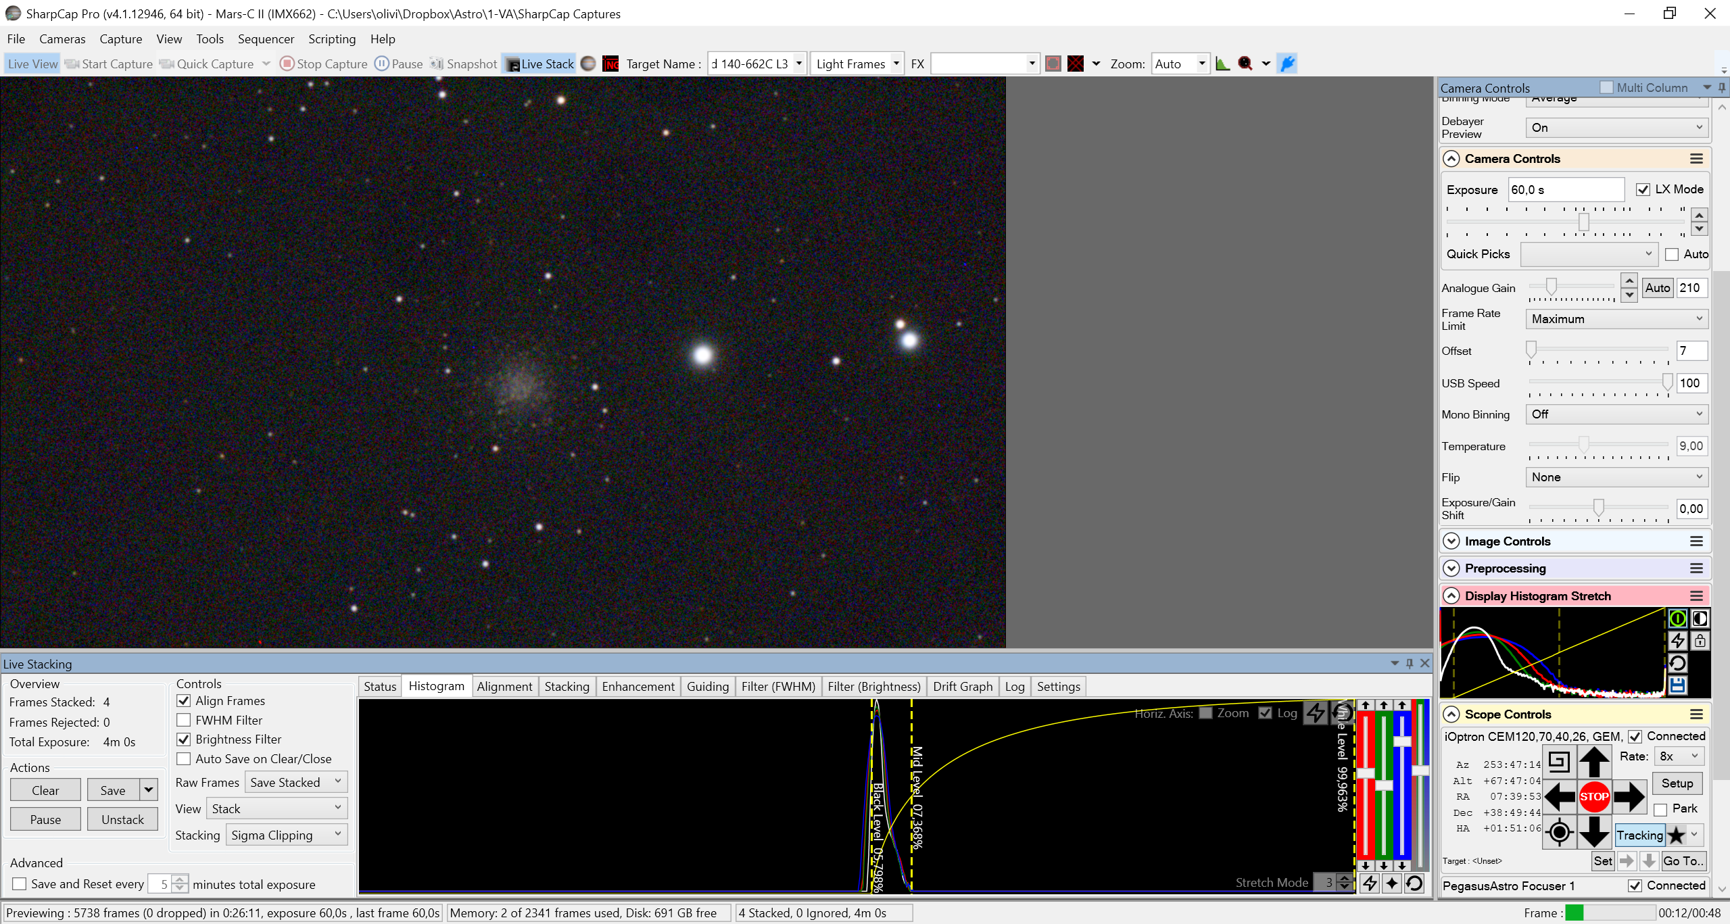Click the reset histogram stretch icon
Image resolution: width=1730 pixels, height=924 pixels.
(1677, 662)
